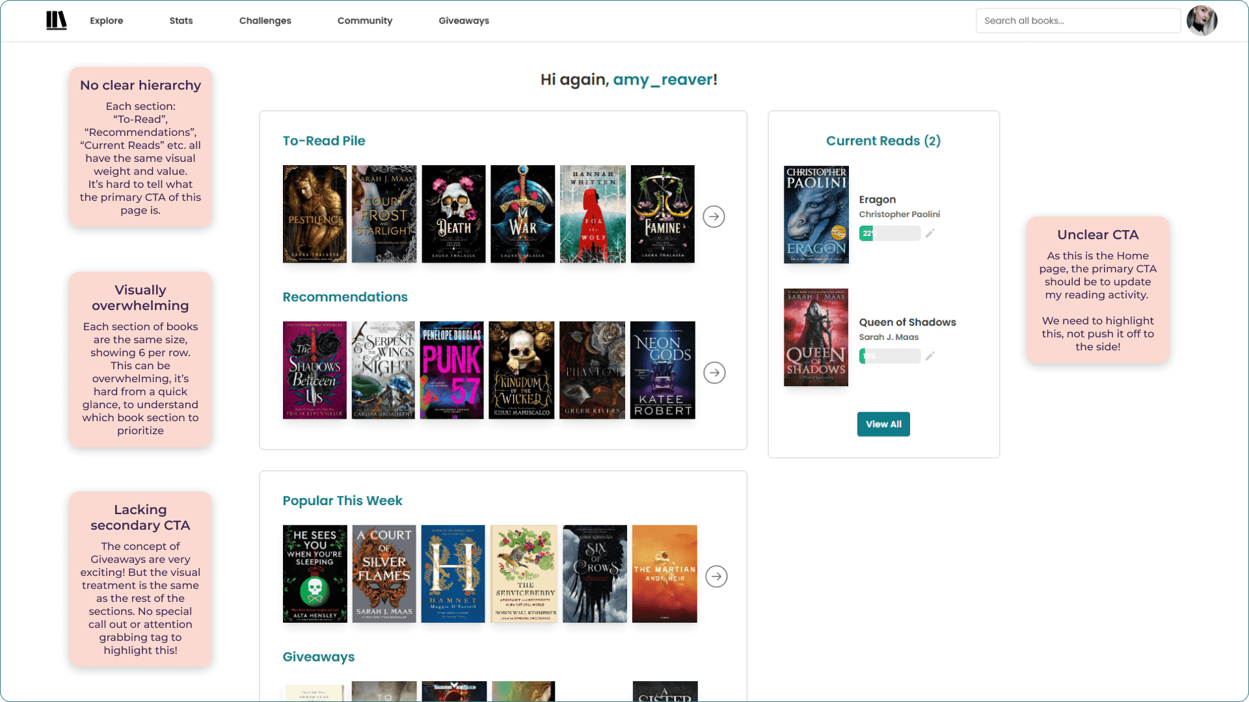The height and width of the screenshot is (702, 1249).
Task: Click next arrow in Popular This Week
Action: pos(716,577)
